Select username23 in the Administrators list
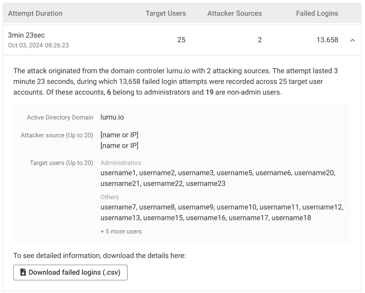This screenshot has width=365, height=293. [205, 183]
